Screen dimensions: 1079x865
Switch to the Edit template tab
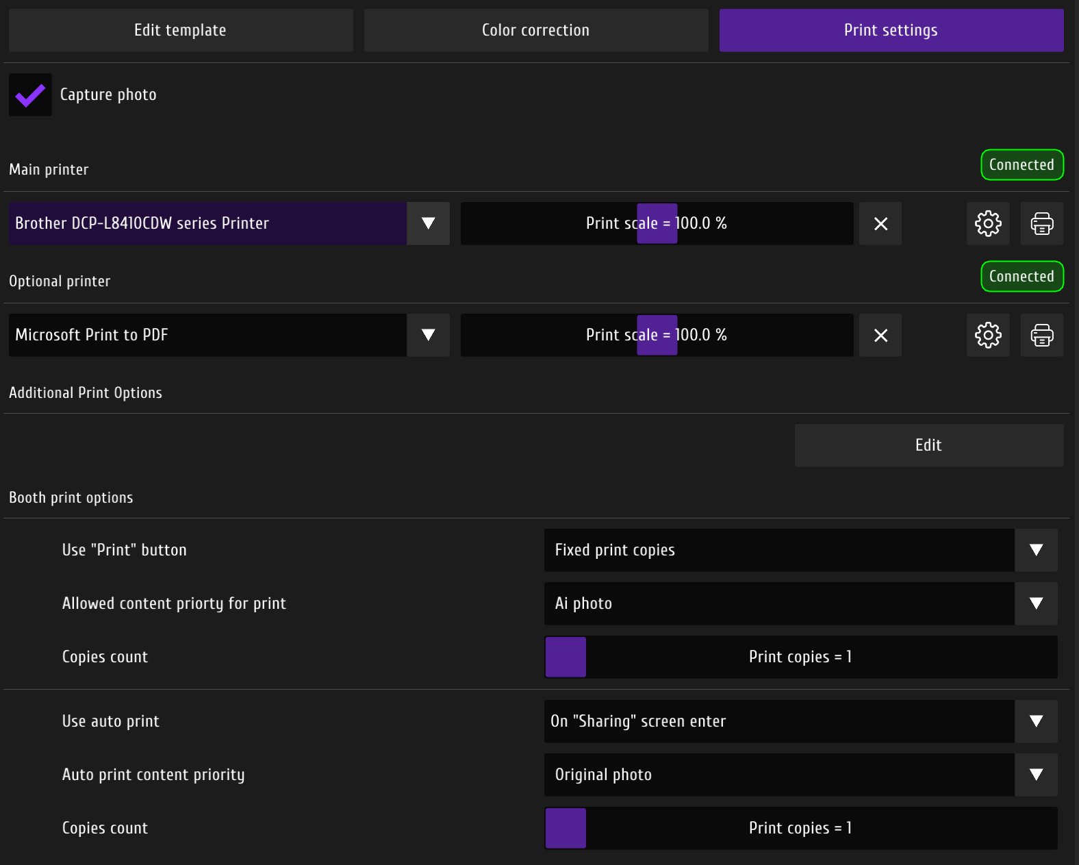[x=181, y=30]
